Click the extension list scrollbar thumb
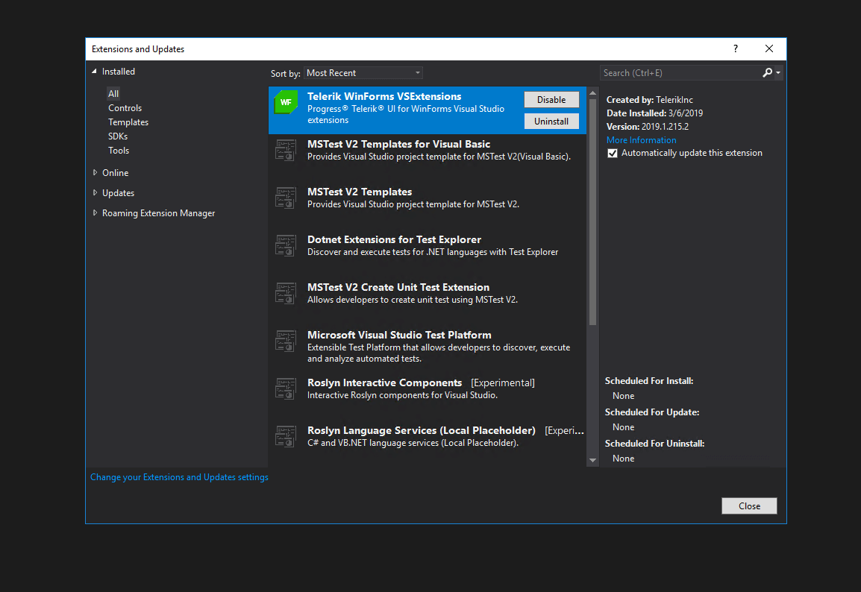Viewport: 861px width, 592px height. pos(592,212)
